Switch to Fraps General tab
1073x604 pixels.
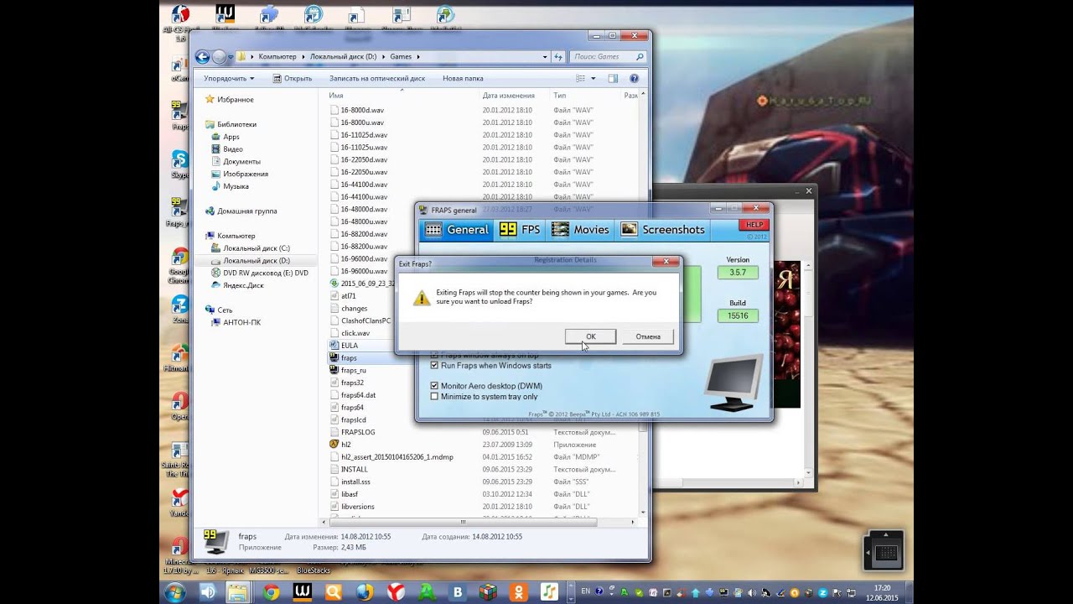coord(457,229)
